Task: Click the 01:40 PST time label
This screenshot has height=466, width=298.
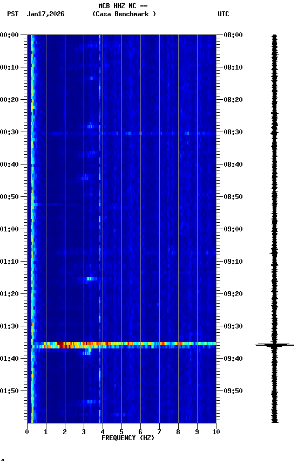Action: point(9,359)
